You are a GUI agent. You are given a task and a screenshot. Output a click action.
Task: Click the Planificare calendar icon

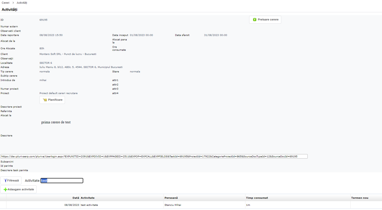tap(45, 100)
